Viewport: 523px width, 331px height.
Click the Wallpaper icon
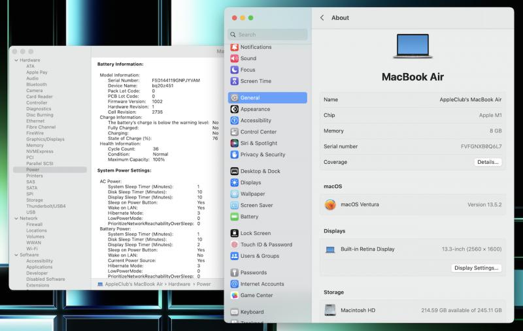235,194
